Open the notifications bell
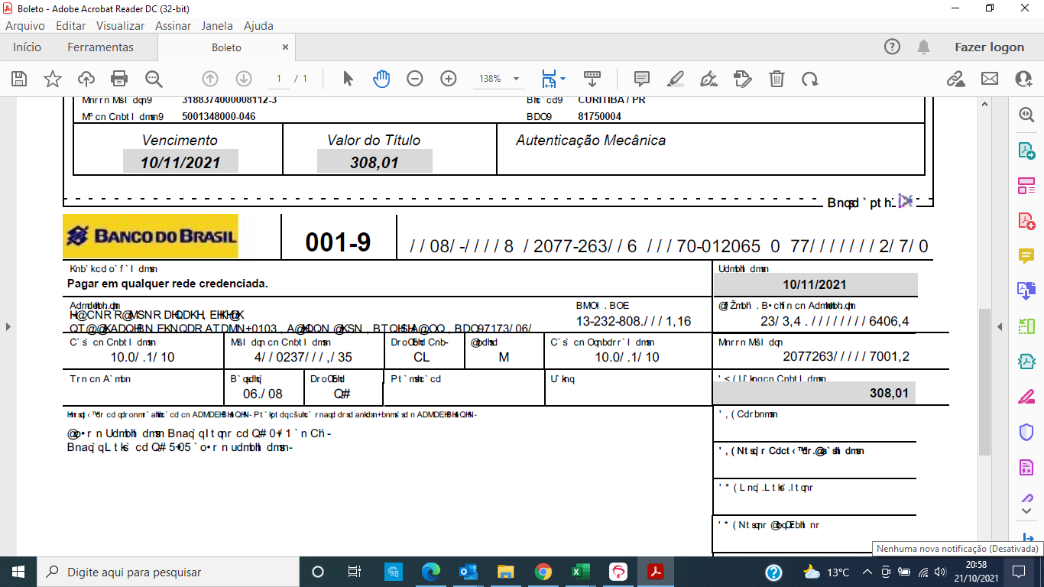 [x=924, y=47]
